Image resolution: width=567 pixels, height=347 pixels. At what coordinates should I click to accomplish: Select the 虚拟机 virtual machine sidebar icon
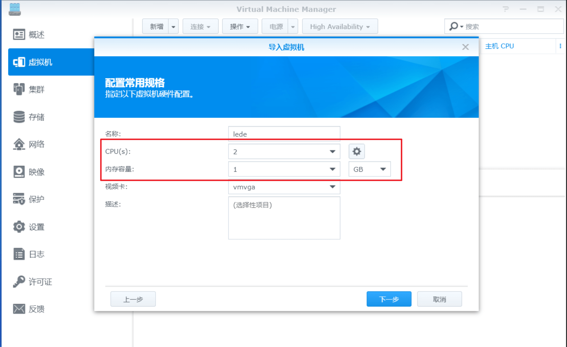click(x=19, y=62)
